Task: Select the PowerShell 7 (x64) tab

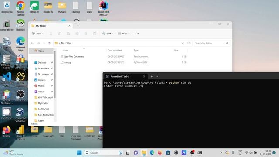Action: pos(126,77)
